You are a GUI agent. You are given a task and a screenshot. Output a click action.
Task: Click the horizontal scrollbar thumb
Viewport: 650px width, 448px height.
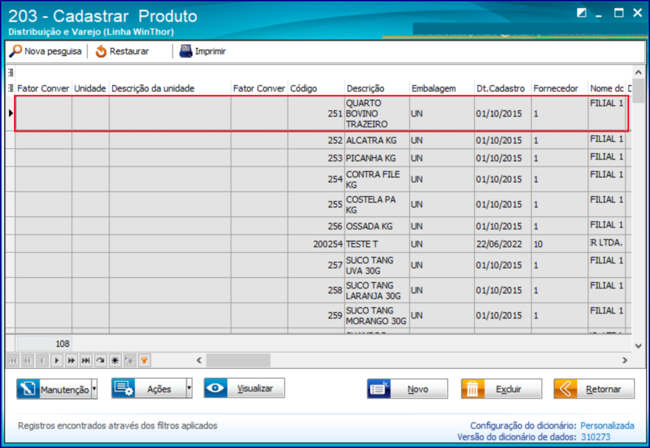click(238, 360)
